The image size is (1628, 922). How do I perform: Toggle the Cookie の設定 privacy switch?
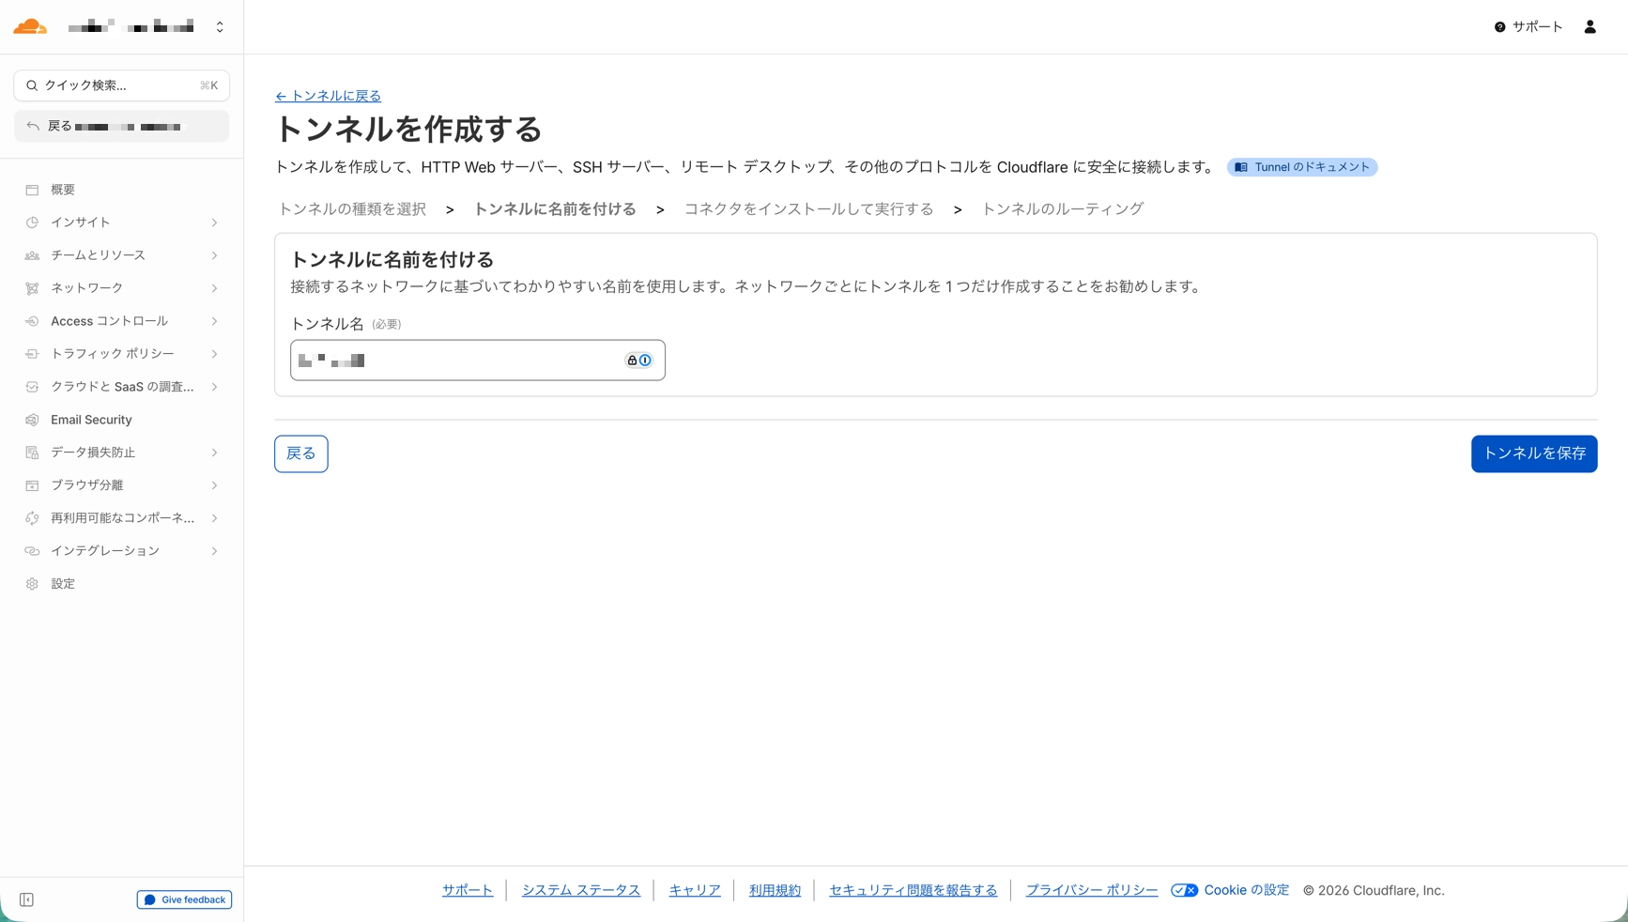tap(1184, 890)
